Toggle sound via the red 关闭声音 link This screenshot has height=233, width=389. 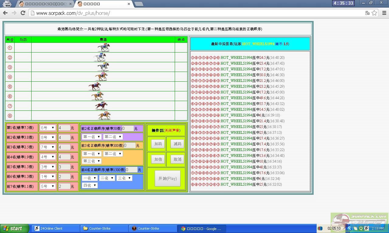(x=172, y=130)
